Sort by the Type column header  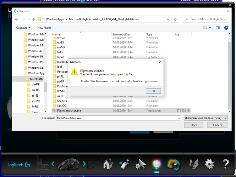pos(149,35)
